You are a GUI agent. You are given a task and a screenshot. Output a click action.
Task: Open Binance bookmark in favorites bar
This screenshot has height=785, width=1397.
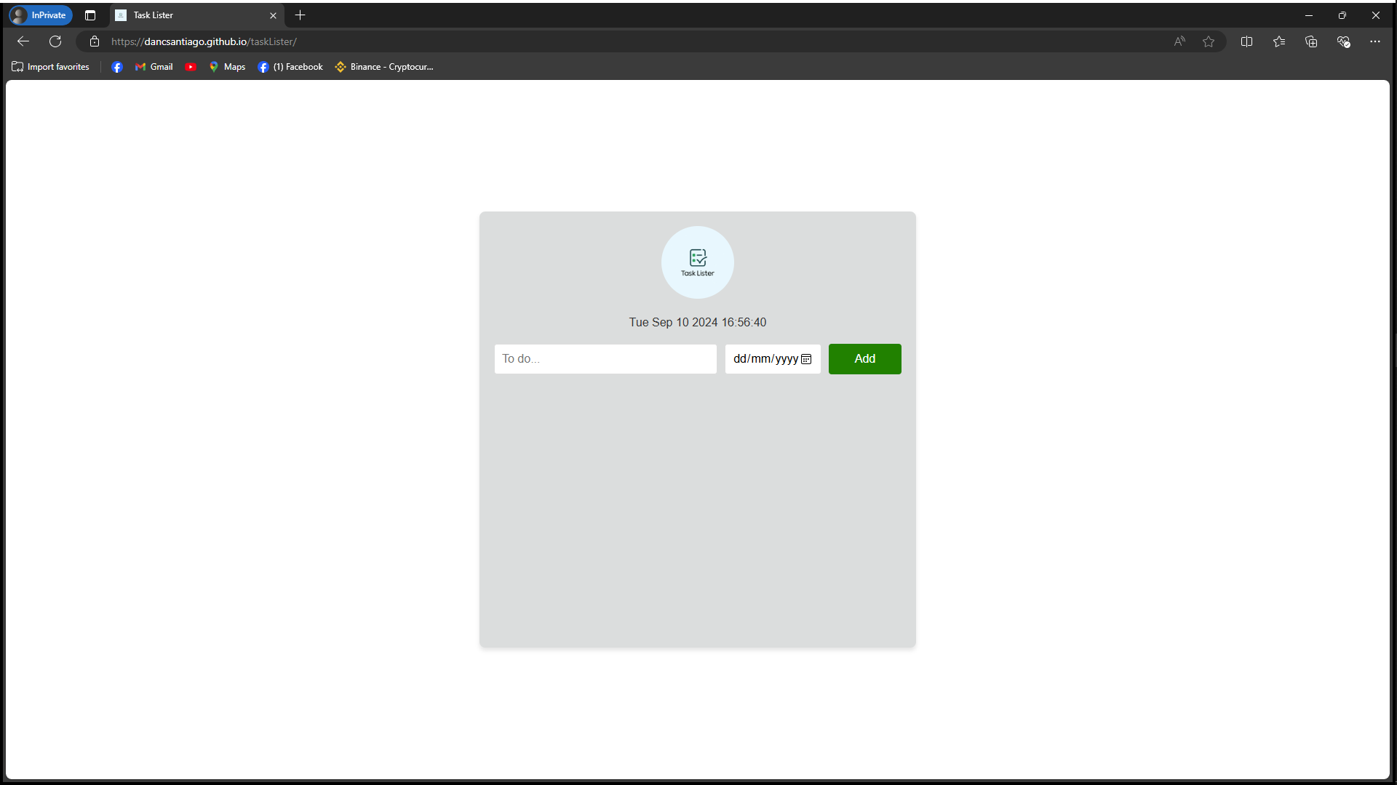[x=384, y=67]
